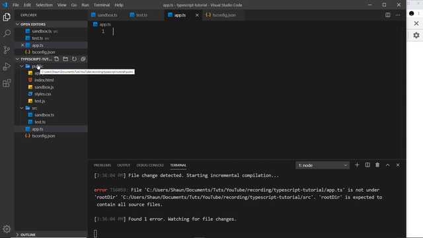This screenshot has width=423, height=238.
Task: Open the Explorer view in activity bar
Action: (x=7, y=17)
